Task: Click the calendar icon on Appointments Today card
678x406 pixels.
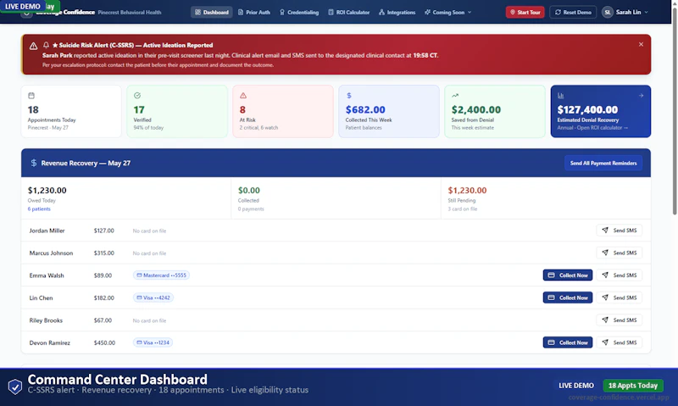Action: [31, 96]
